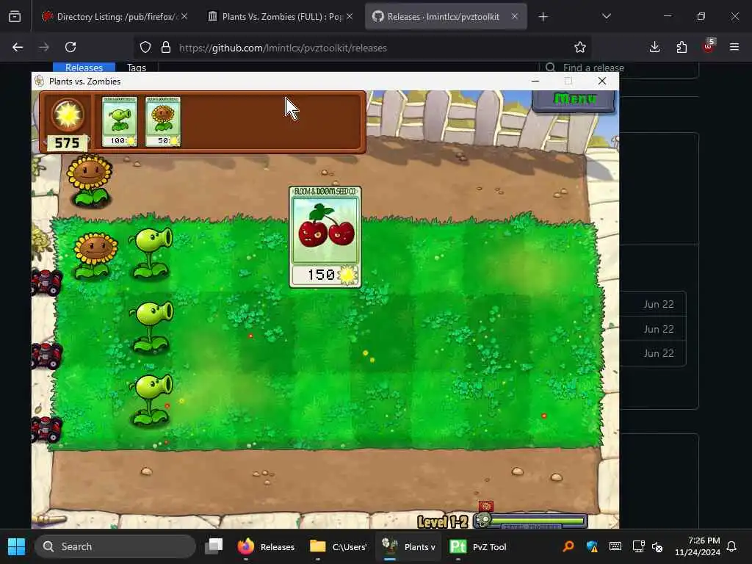Select the Sunflower seed packet costing 50
This screenshot has width=752, height=564.
pos(163,121)
